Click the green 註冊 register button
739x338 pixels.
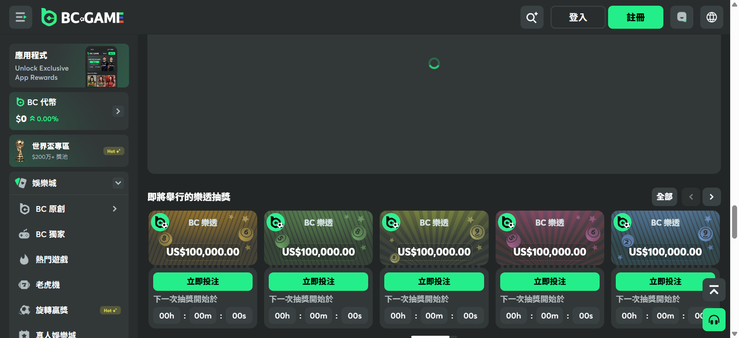(x=636, y=18)
